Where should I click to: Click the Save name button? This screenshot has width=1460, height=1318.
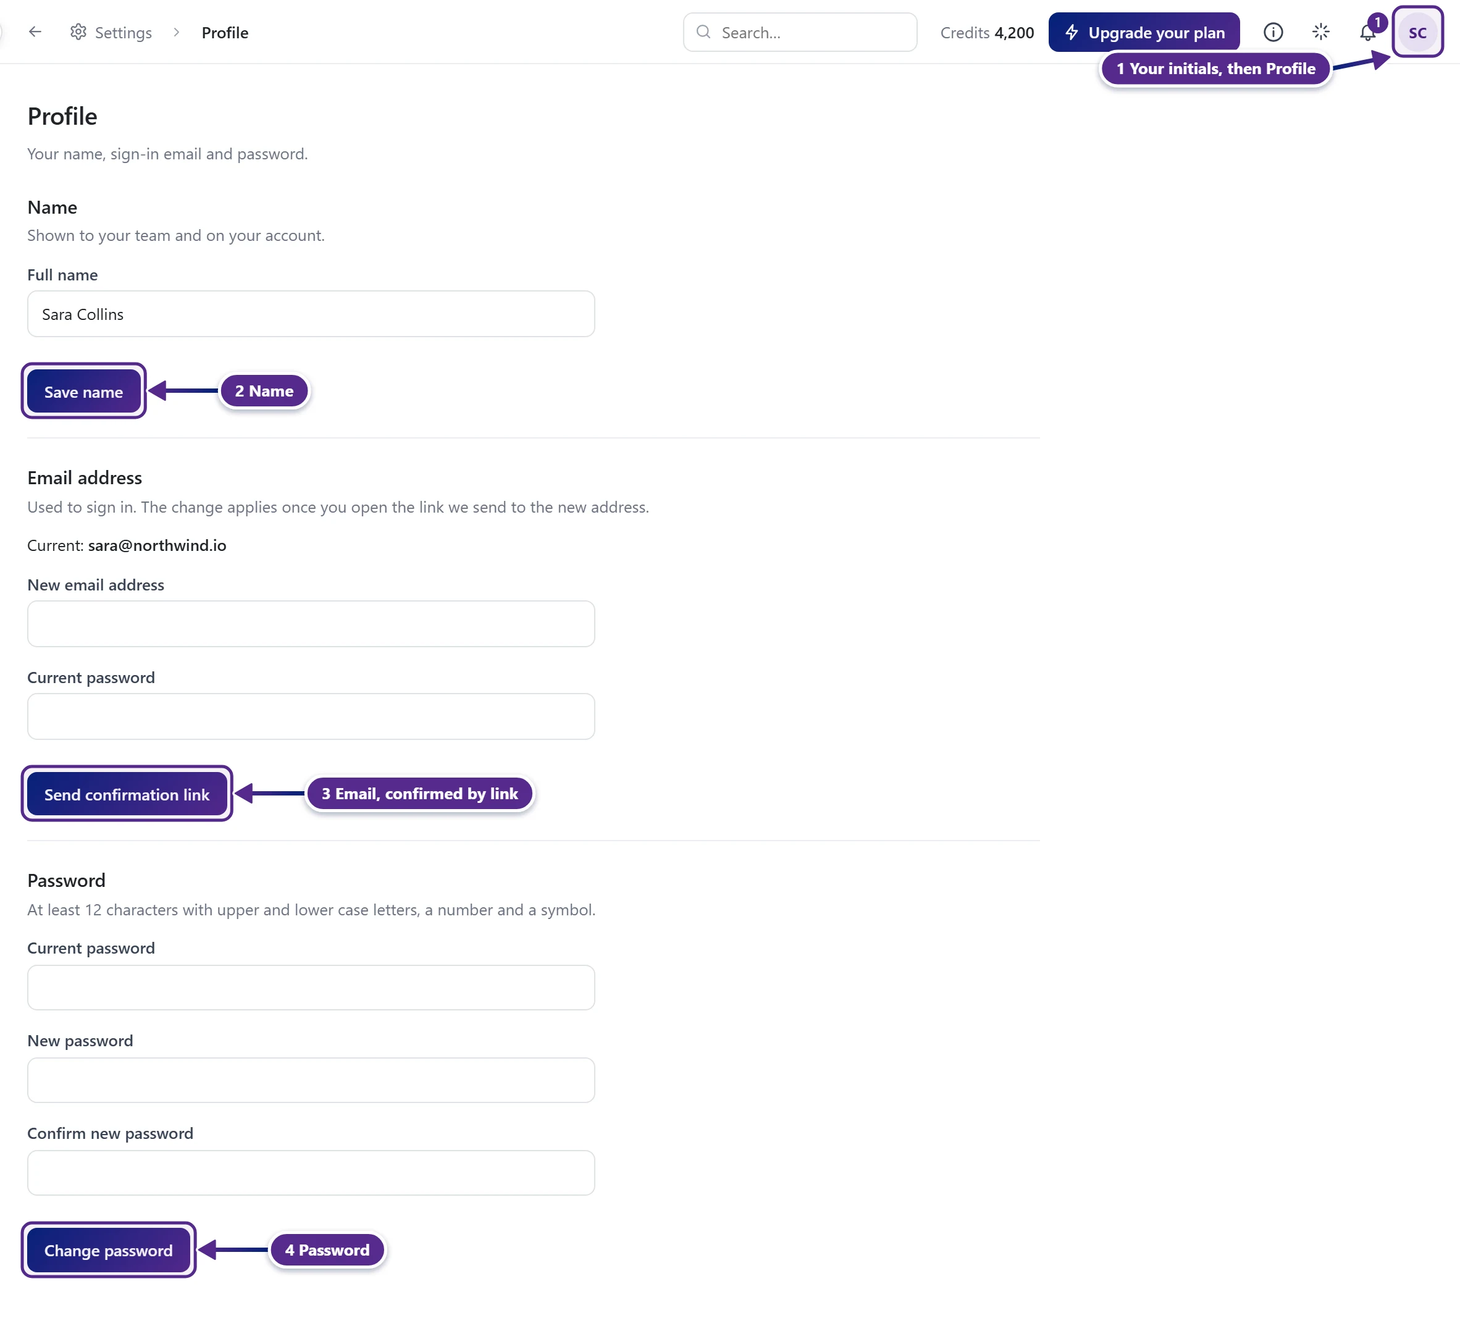(83, 392)
